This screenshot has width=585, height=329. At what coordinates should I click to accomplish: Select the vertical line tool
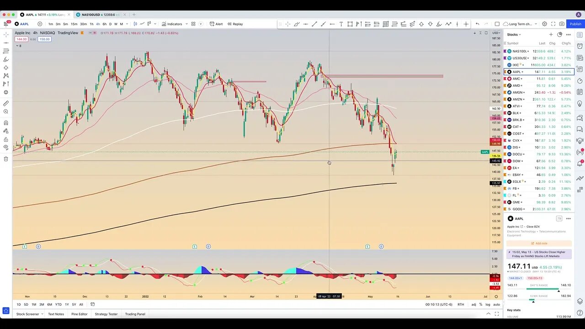pos(457,24)
